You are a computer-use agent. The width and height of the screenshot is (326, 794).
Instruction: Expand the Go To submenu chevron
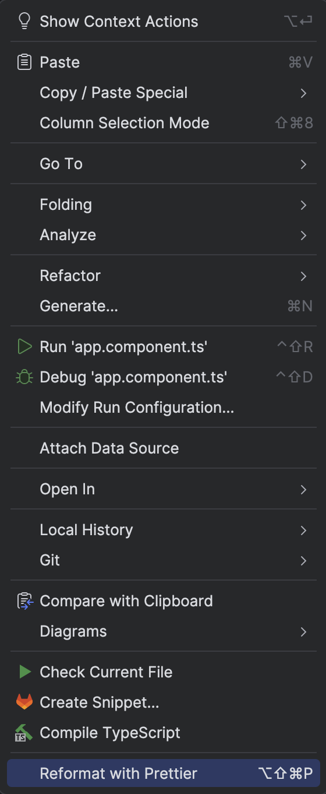click(303, 164)
